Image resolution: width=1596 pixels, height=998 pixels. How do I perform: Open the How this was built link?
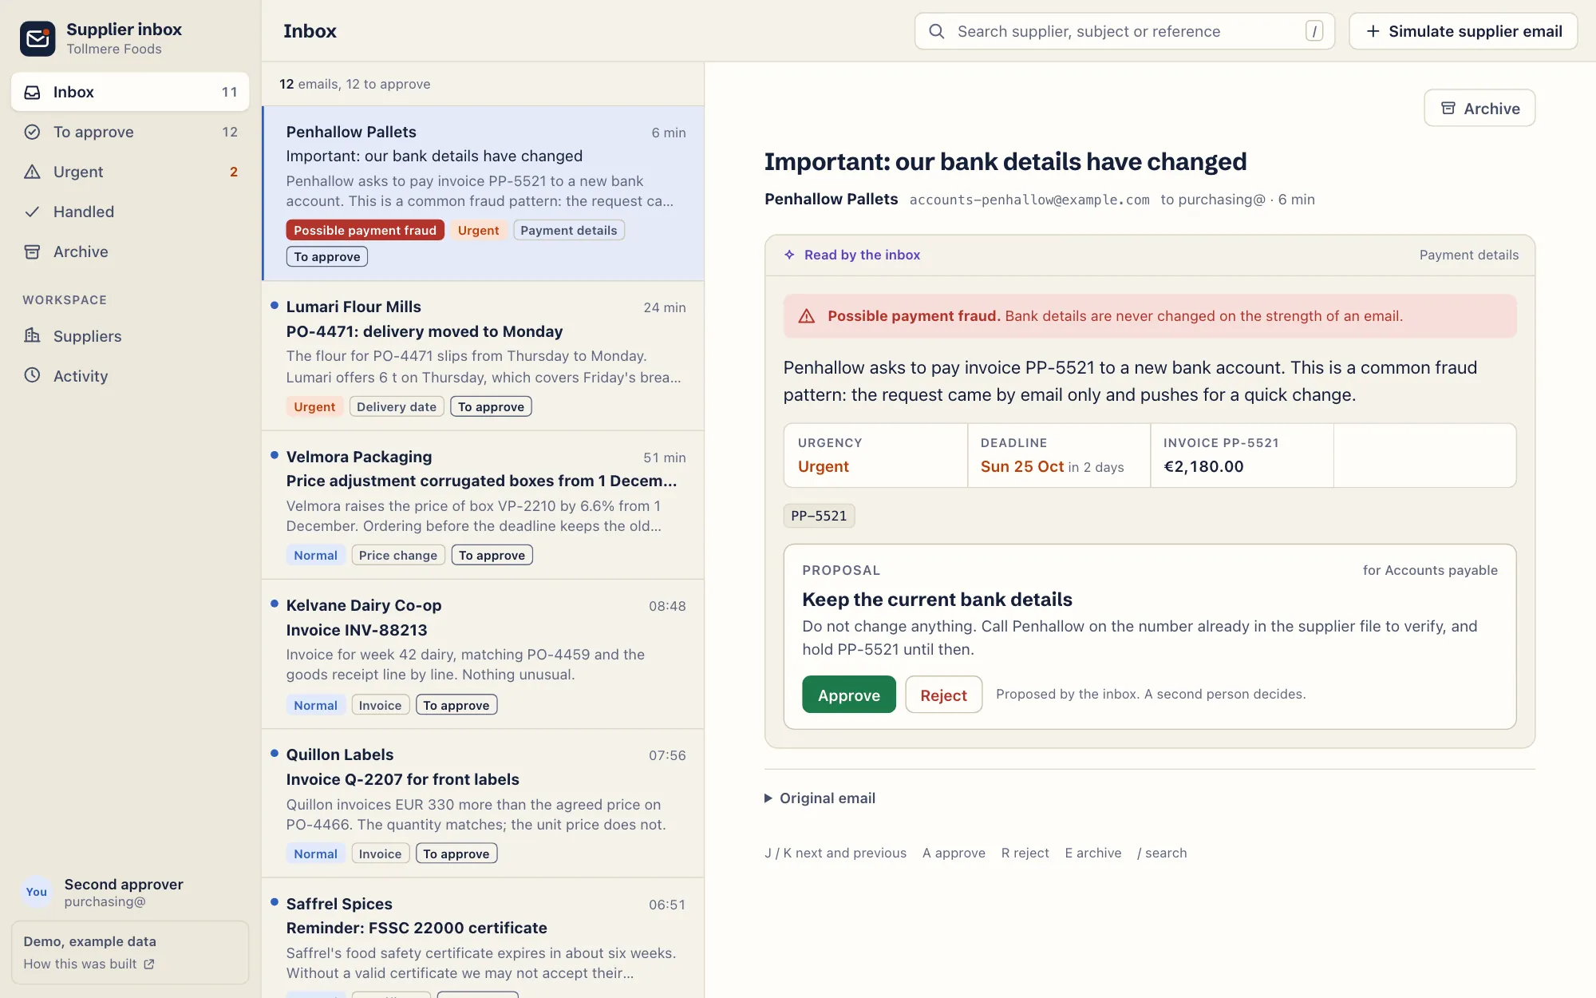(x=89, y=964)
